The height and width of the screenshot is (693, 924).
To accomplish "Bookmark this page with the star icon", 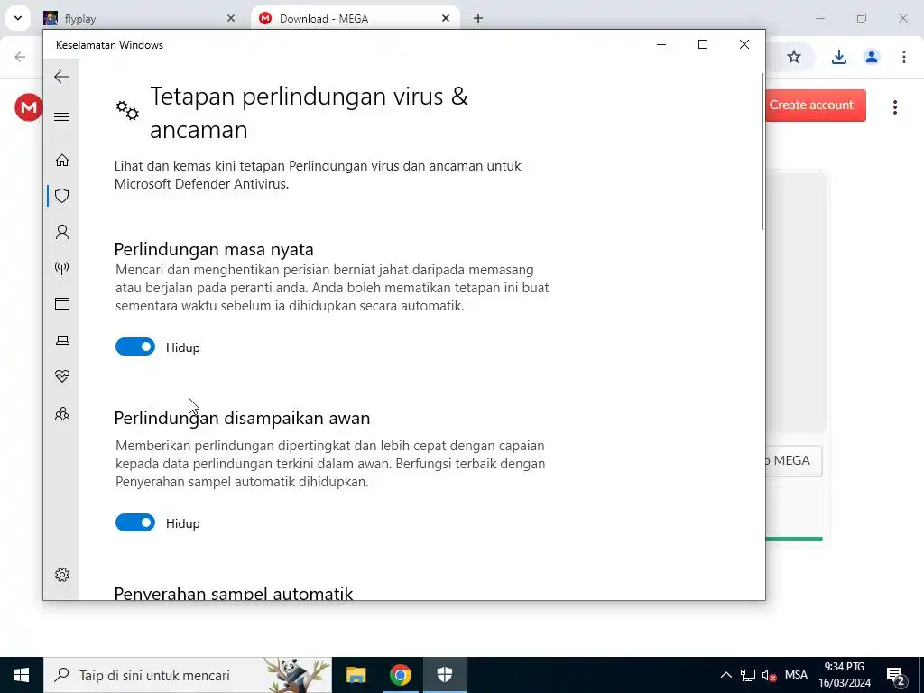I will [x=794, y=57].
